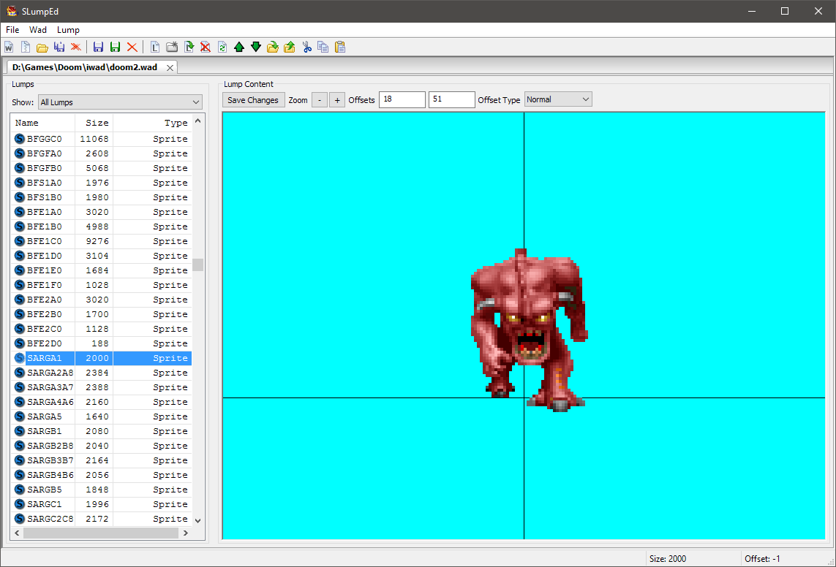Open the Offset Type dropdown

coord(557,99)
